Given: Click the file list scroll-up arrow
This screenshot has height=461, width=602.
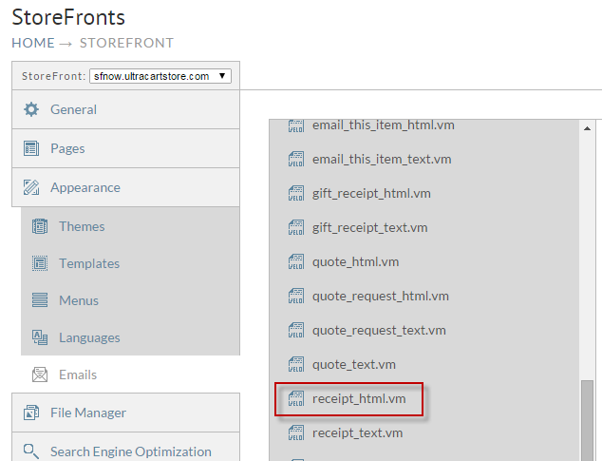Looking at the screenshot, I should tap(587, 128).
